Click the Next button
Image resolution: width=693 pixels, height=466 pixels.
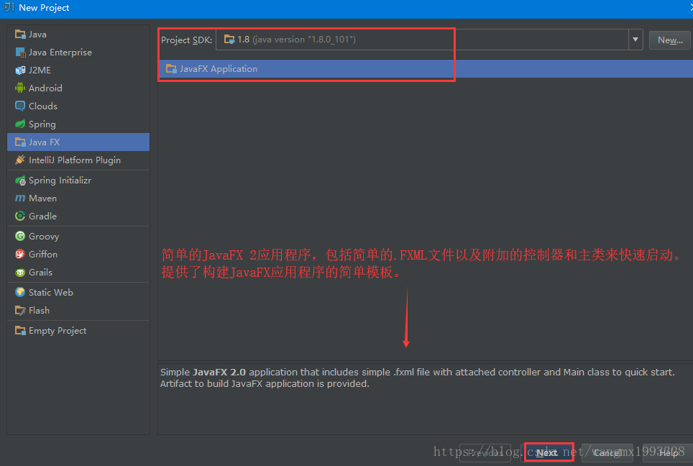click(547, 453)
